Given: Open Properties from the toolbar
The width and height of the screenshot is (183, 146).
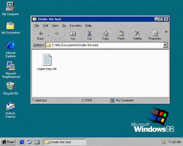Looking at the screenshot, I should click(x=155, y=36).
